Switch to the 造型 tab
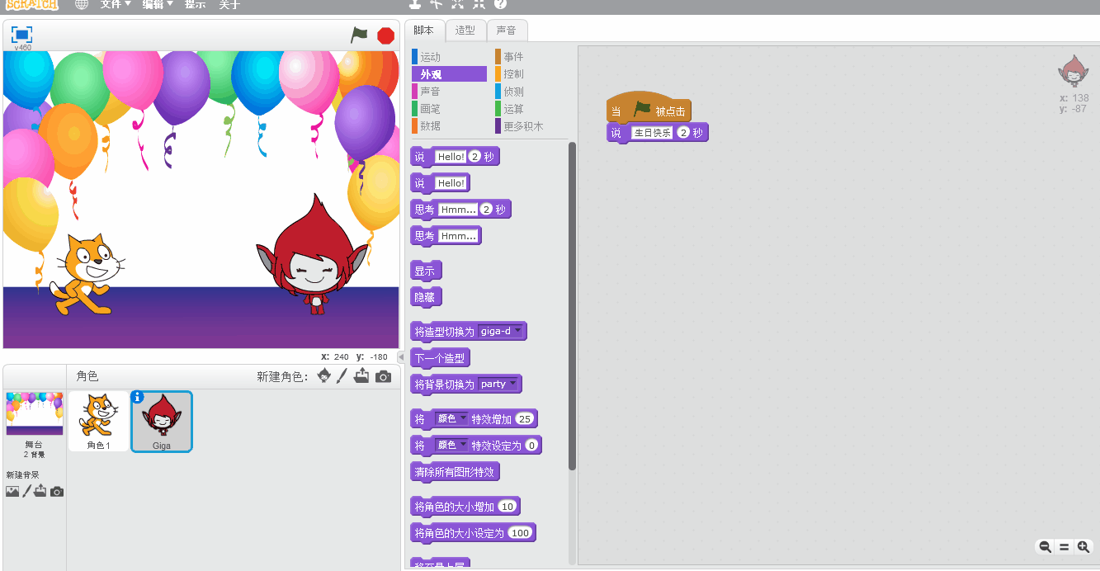Image resolution: width=1100 pixels, height=571 pixels. point(465,31)
